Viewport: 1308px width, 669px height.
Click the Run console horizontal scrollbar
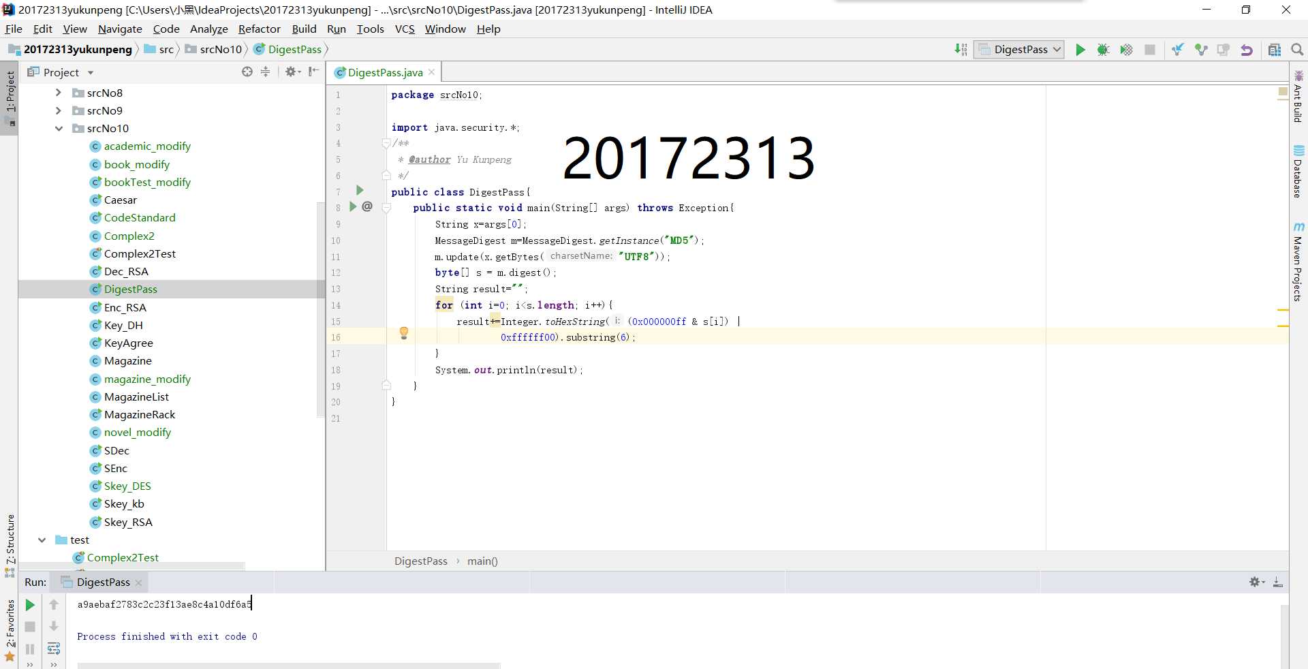289,666
